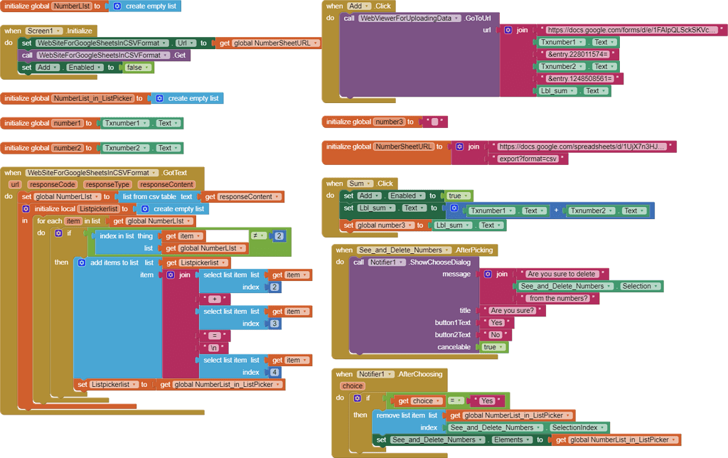Open the ≠ comparison operator dropdown
The height and width of the screenshot is (458, 728).
click(257, 235)
